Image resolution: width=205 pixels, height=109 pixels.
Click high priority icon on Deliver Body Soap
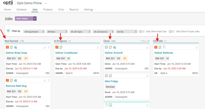(x=7, y=47)
